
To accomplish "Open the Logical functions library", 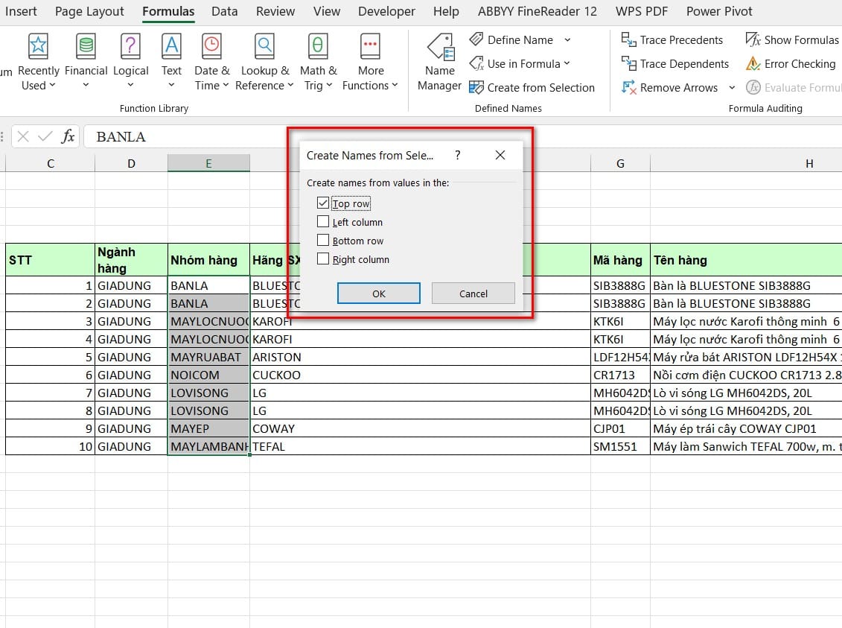I will [x=130, y=48].
